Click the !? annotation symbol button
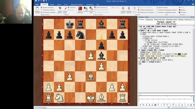 [x=164, y=105]
